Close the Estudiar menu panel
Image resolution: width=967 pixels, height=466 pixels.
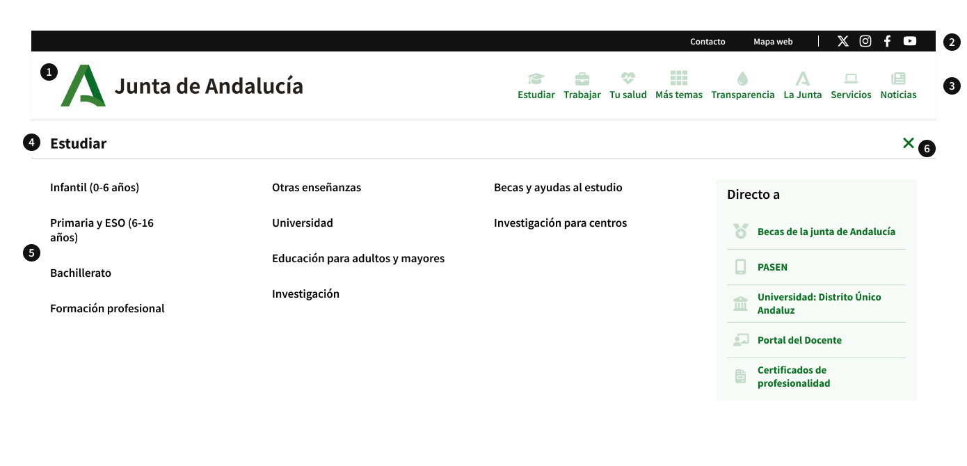[909, 143]
